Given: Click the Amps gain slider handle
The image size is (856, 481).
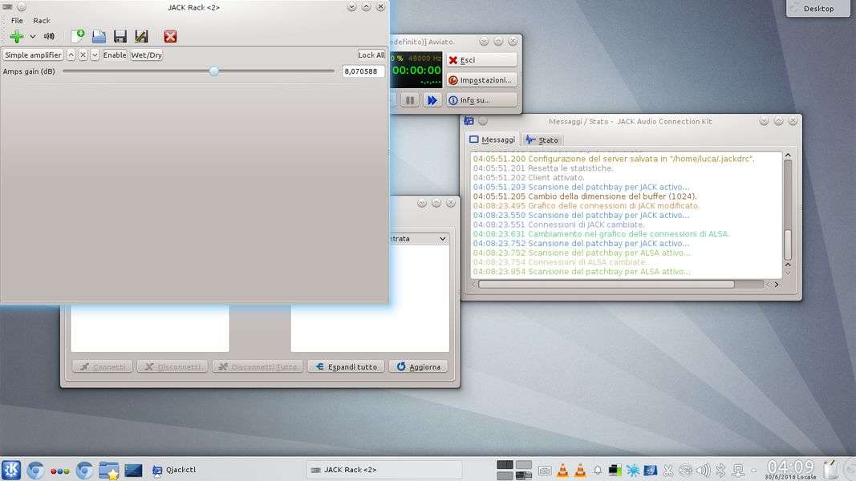Looking at the screenshot, I should point(214,71).
